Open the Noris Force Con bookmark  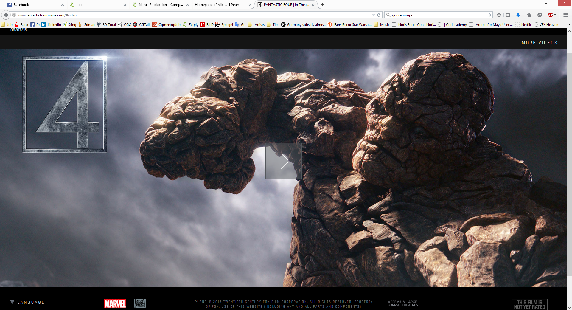414,24
